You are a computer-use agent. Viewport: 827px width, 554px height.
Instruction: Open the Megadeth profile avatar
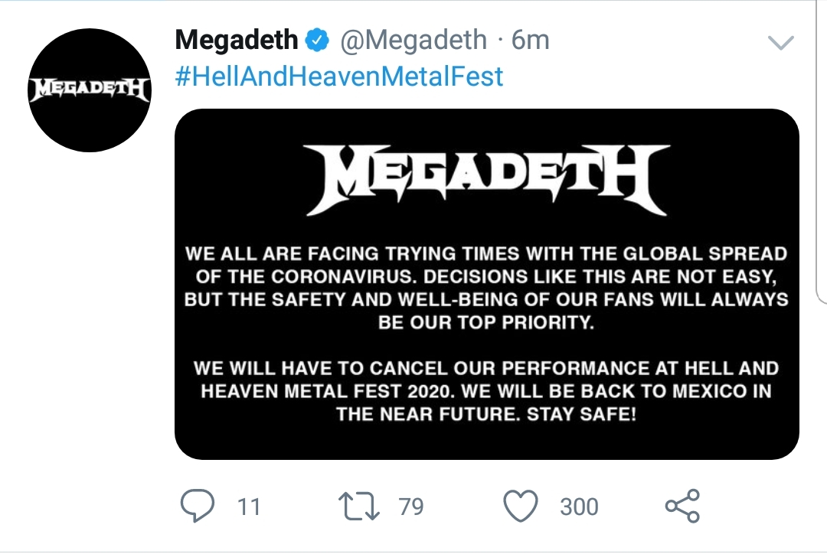pyautogui.click(x=89, y=91)
